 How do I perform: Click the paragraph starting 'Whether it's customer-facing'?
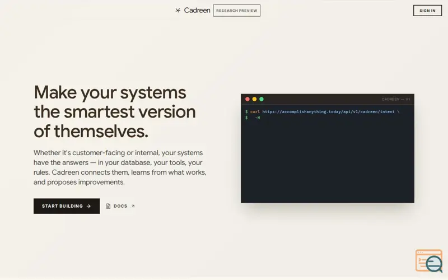(x=120, y=167)
